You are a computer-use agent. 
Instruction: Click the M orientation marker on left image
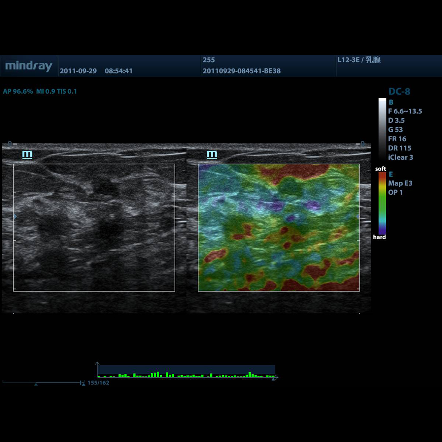pos(27,154)
